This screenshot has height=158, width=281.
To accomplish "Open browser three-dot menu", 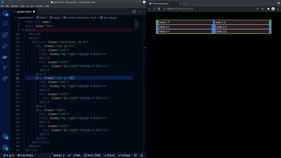I will (278, 9).
